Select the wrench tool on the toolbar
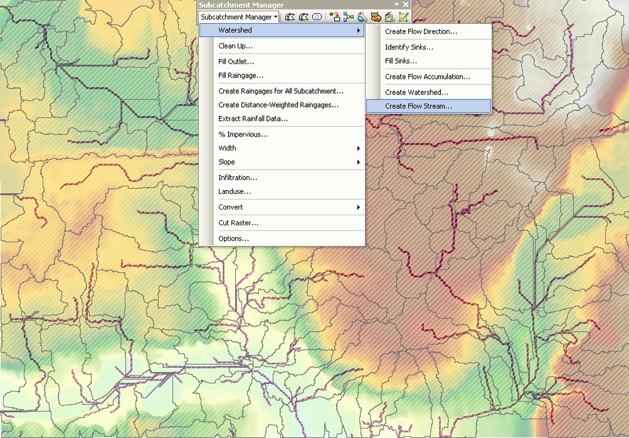This screenshot has width=629, height=438. click(362, 17)
